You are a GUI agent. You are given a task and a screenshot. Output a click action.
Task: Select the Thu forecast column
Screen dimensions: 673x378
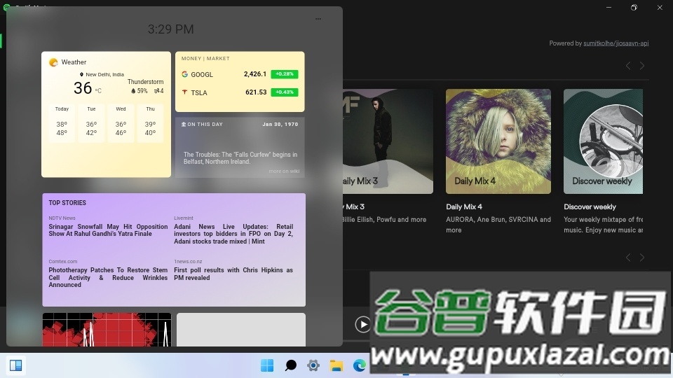pos(150,122)
